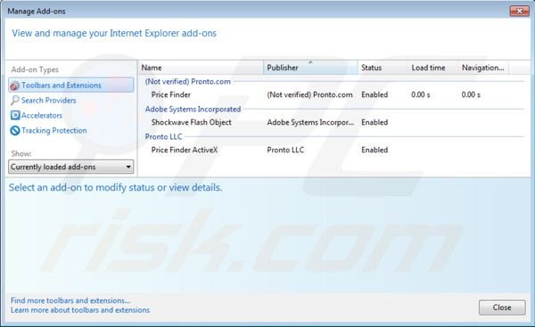Click Price Finder's 0.00 s navigation time value
Viewport: 535px width, 327px height.
coord(471,94)
